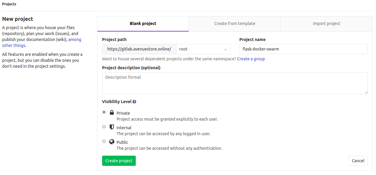Image resolution: width=376 pixels, height=175 pixels.
Task: Select the Private visibility radio button
Action: coord(104,112)
